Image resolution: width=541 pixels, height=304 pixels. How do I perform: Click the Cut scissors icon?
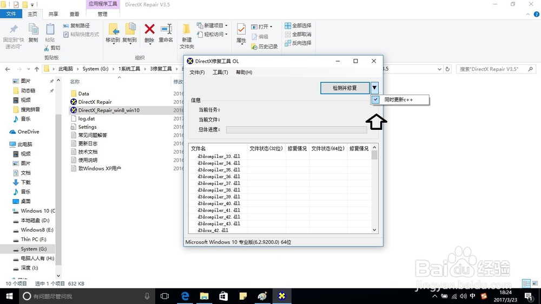pos(46,48)
